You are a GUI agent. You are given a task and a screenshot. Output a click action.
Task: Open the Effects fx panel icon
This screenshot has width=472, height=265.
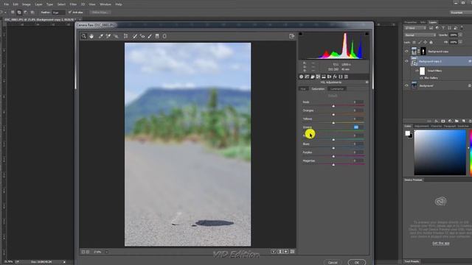click(335, 77)
